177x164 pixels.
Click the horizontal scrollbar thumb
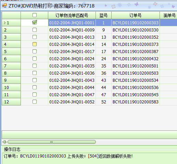52,142
